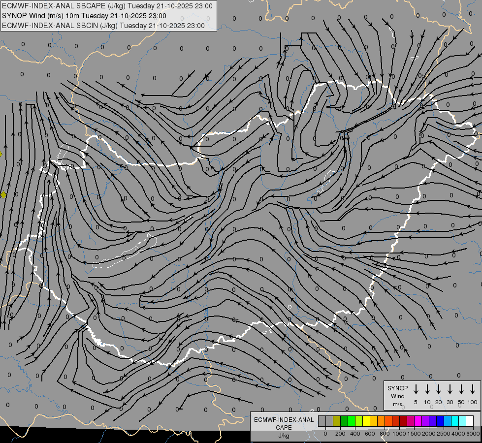Click the wind arrow above the 20 label
Image resolution: width=482 pixels, height=443 pixels.
tap(438, 389)
